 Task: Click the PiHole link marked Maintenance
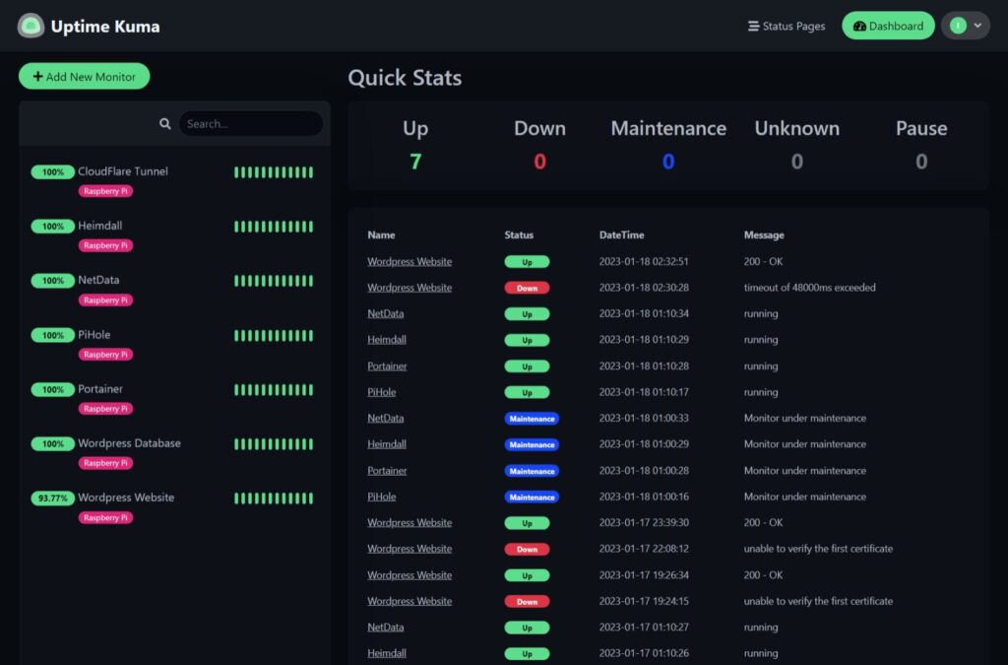(x=382, y=497)
